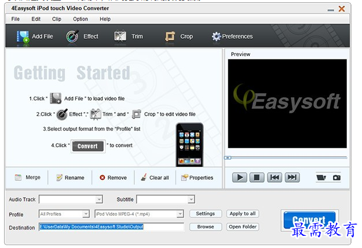Click the Apply to all button
This screenshot has height=248, width=362.
coord(243,214)
